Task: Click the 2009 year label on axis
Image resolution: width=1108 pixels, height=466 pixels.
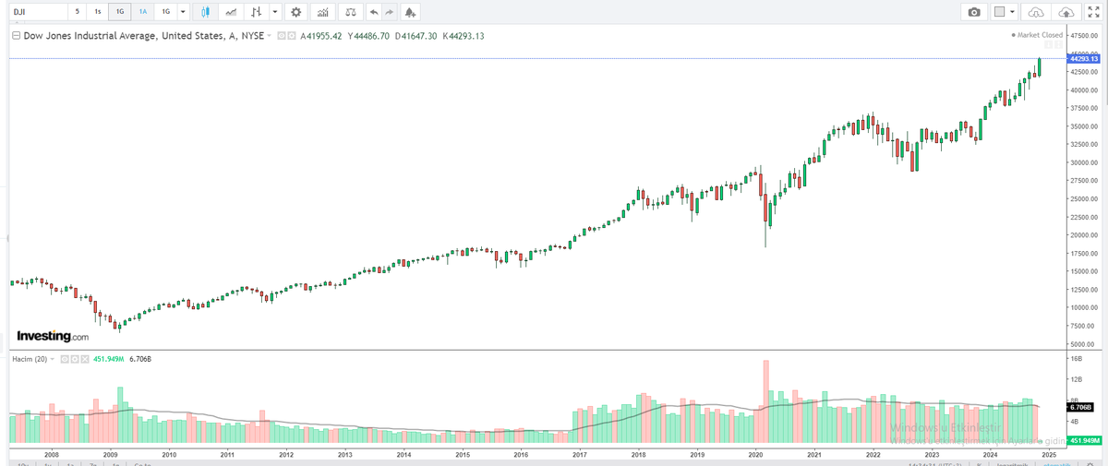Action: click(x=110, y=455)
